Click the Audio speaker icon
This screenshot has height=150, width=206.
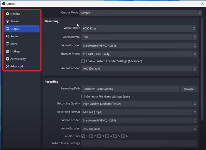click(8, 36)
